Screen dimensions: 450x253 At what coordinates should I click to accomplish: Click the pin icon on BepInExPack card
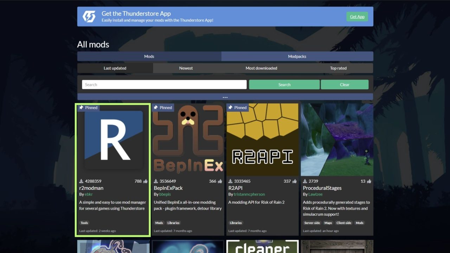pyautogui.click(x=156, y=108)
